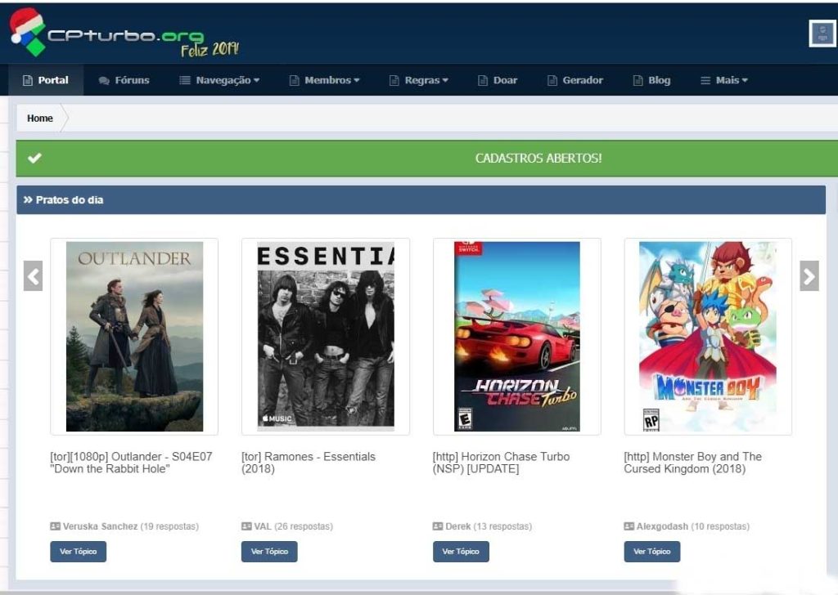Click the Portal page icon

click(28, 81)
